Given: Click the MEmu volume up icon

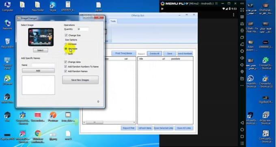Looking at the screenshot, I should pos(242,58).
